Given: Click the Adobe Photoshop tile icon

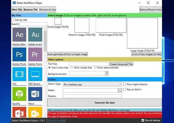Looking at the screenshot, I should tap(19, 54).
